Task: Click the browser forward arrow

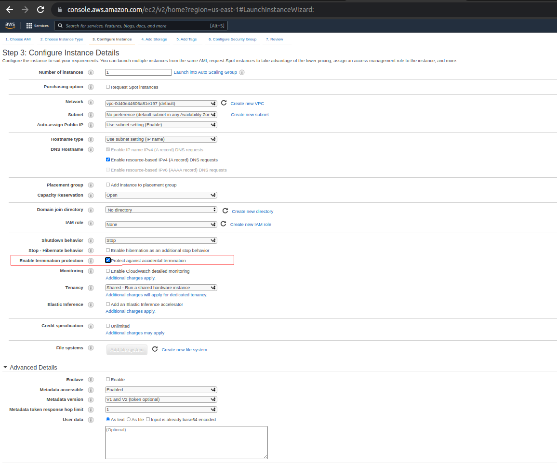Action: [25, 10]
